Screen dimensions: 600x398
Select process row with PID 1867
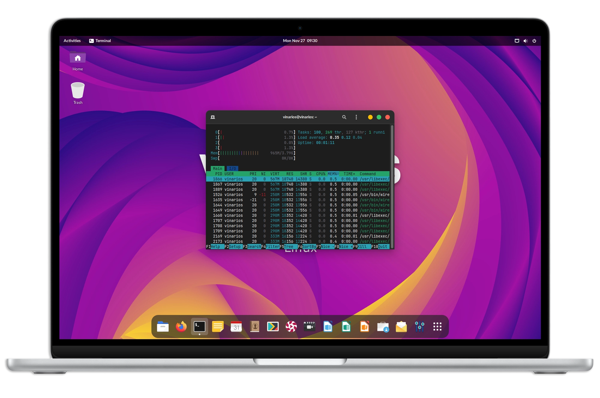pyautogui.click(x=298, y=184)
